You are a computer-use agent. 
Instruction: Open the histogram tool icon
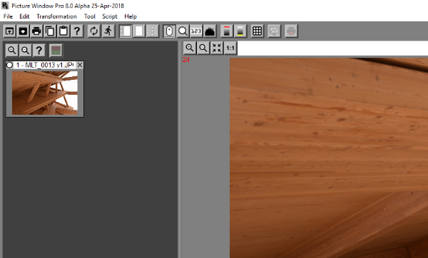(210, 31)
